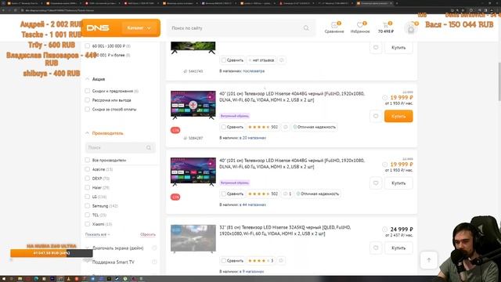501x282 pixels.
Task: Add Hisense 32A5KQ to favorites heart
Action: click(376, 248)
